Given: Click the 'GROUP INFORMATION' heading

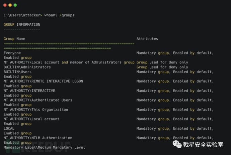Looking at the screenshot, I should [x=22, y=24].
